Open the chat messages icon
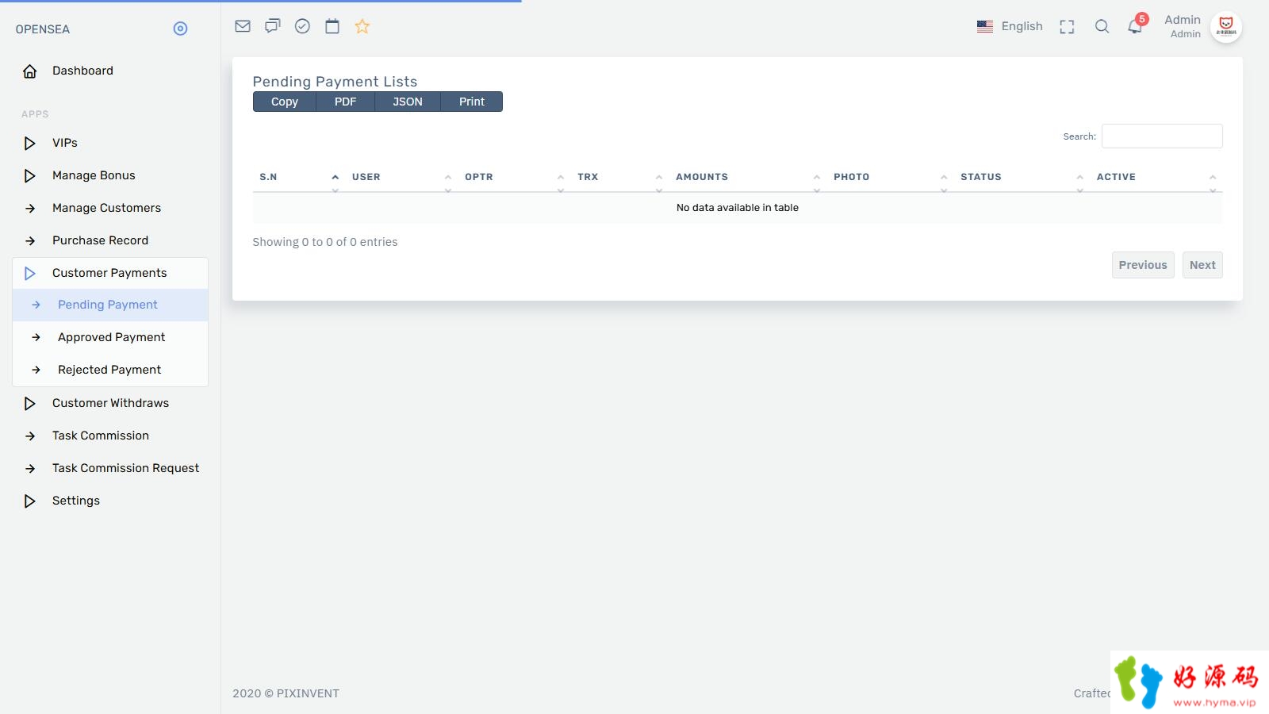This screenshot has height=714, width=1269. pos(273,26)
